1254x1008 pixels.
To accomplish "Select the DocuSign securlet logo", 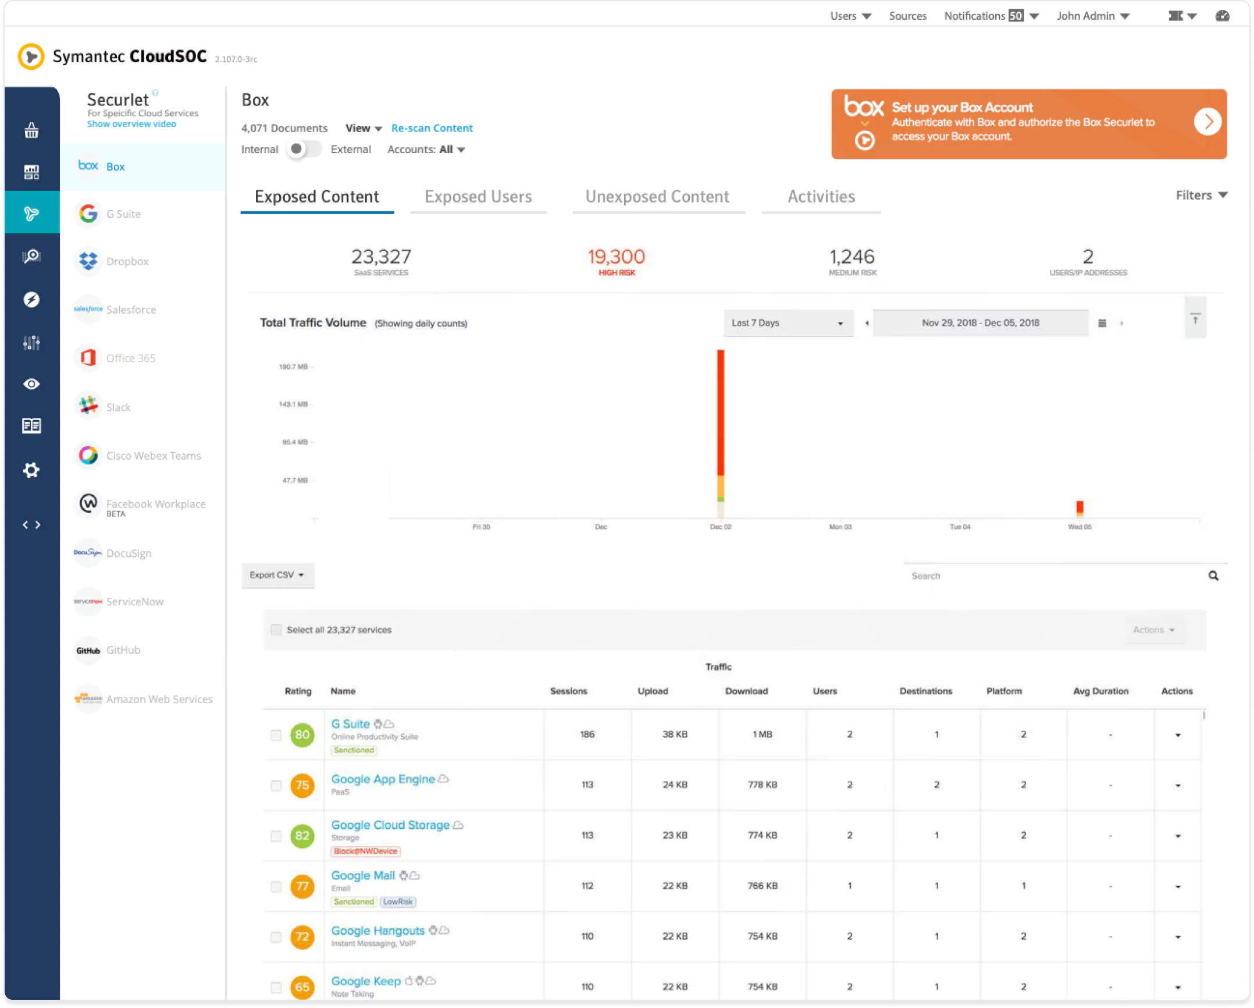I will point(88,553).
